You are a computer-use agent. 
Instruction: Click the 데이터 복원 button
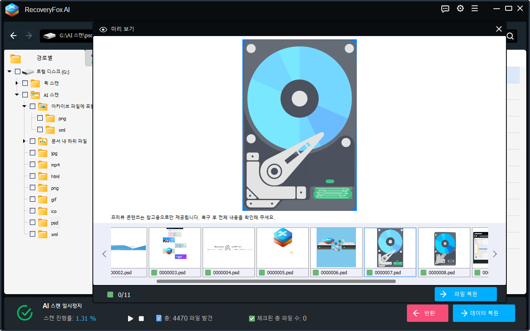[484, 313]
